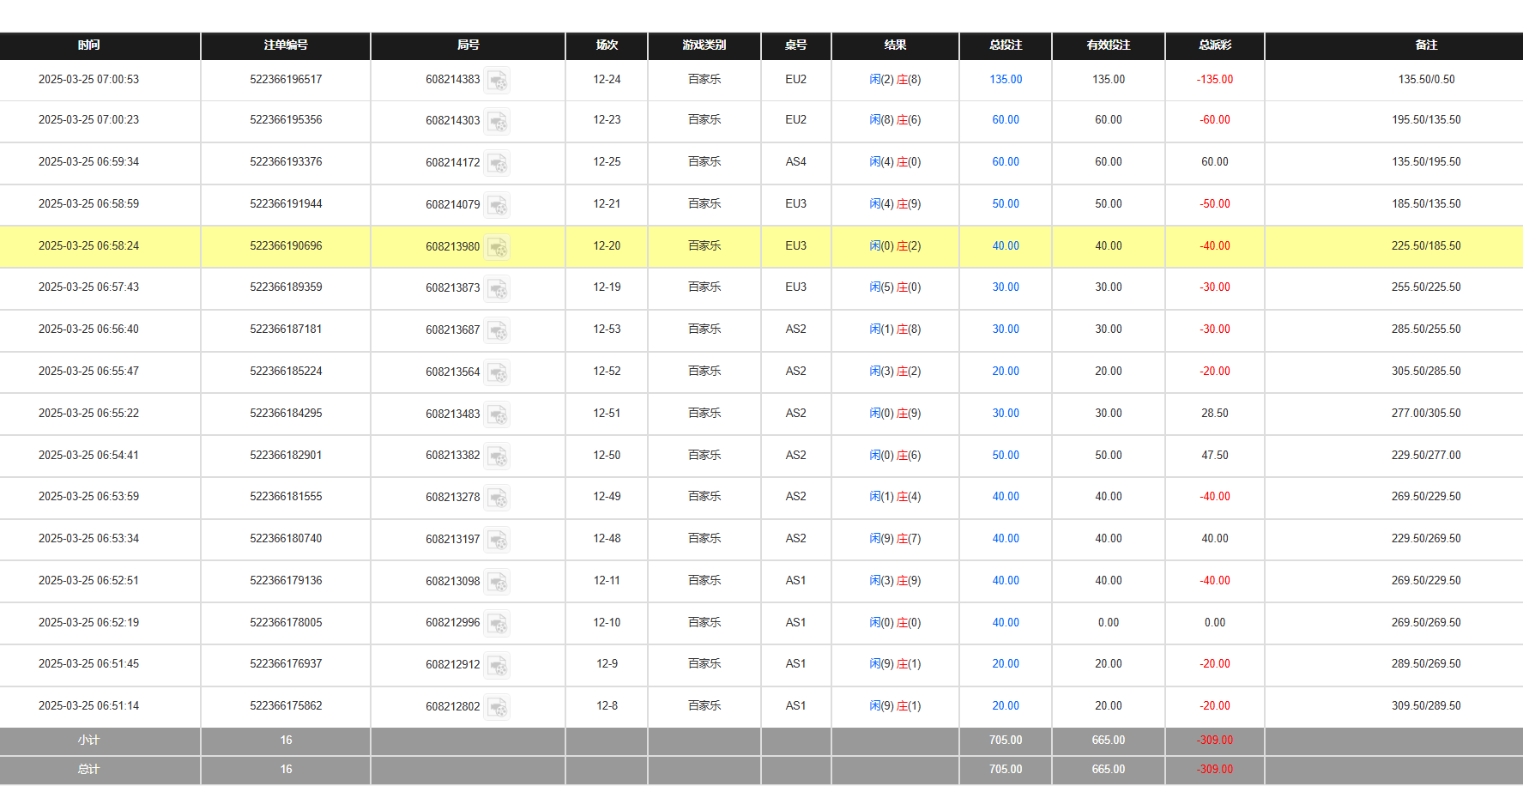Open video replay icon for round 608214383

coord(497,80)
